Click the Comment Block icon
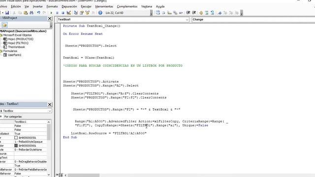Viewport: 315px width, 177px height. click(x=207, y=13)
